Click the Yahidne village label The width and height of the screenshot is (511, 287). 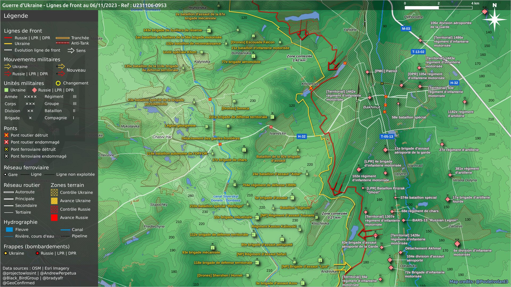tap(350, 30)
